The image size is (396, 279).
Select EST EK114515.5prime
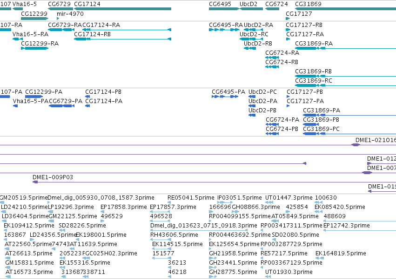(x=161, y=249)
